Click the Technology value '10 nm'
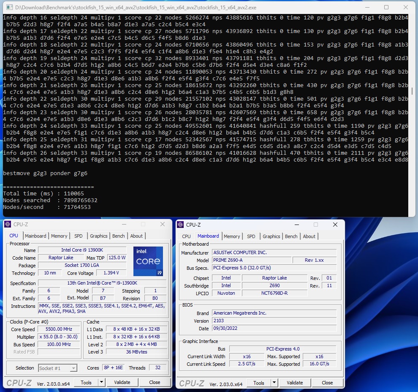This screenshot has width=418, height=392. 50,273
